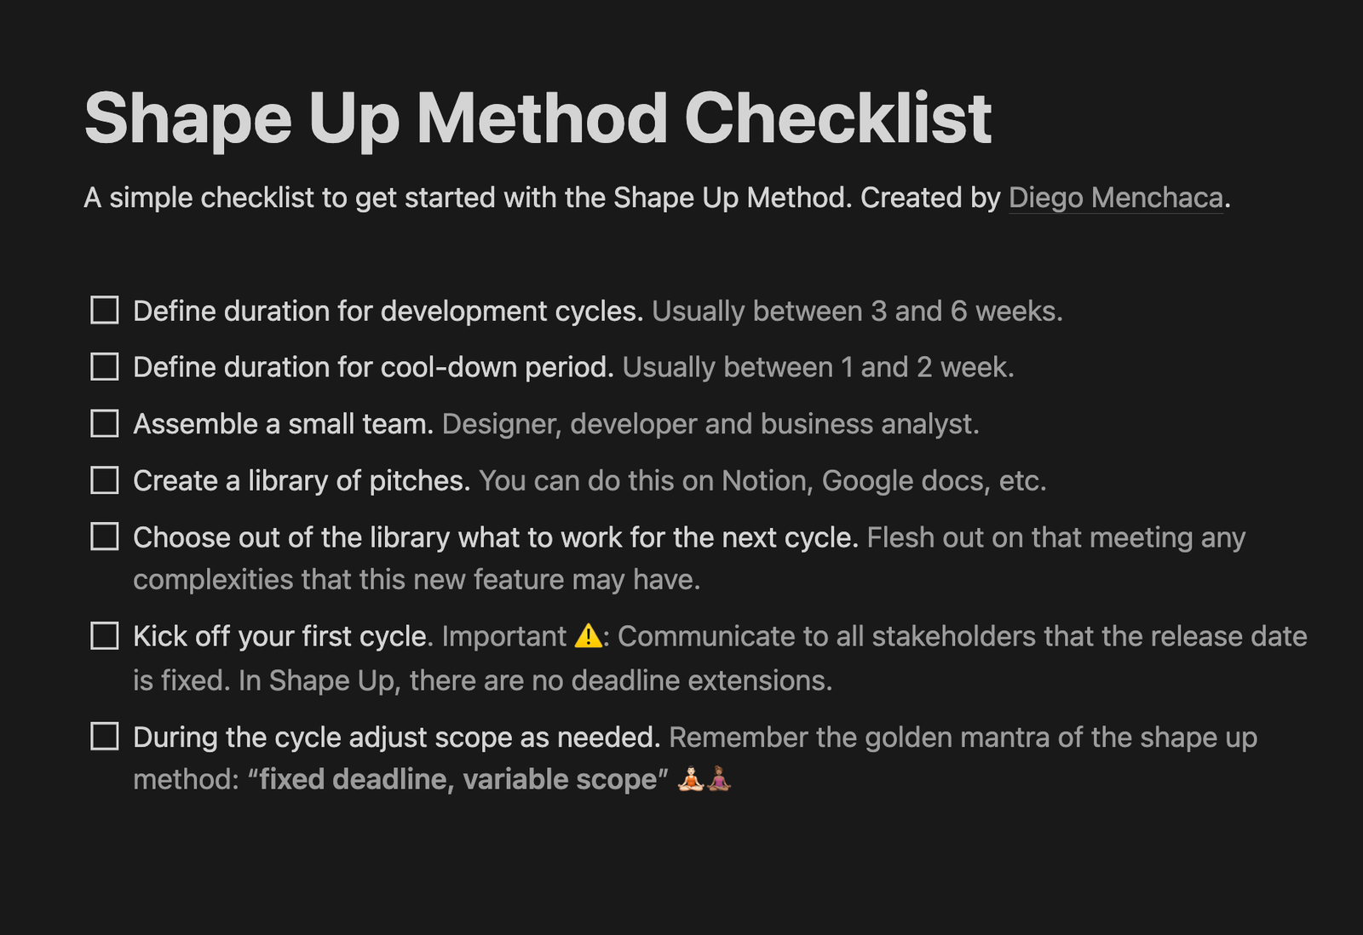Click the first meditating person emoji
The image size is (1363, 935).
[x=691, y=778]
